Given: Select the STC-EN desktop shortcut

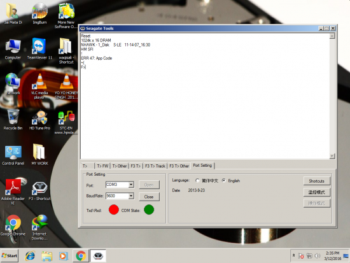Looking at the screenshot, I should [66, 122].
